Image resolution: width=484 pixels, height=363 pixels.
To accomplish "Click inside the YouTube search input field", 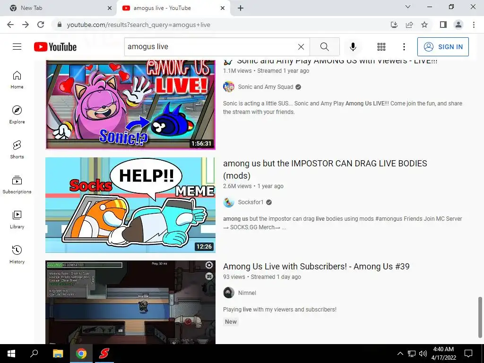I will 210,47.
